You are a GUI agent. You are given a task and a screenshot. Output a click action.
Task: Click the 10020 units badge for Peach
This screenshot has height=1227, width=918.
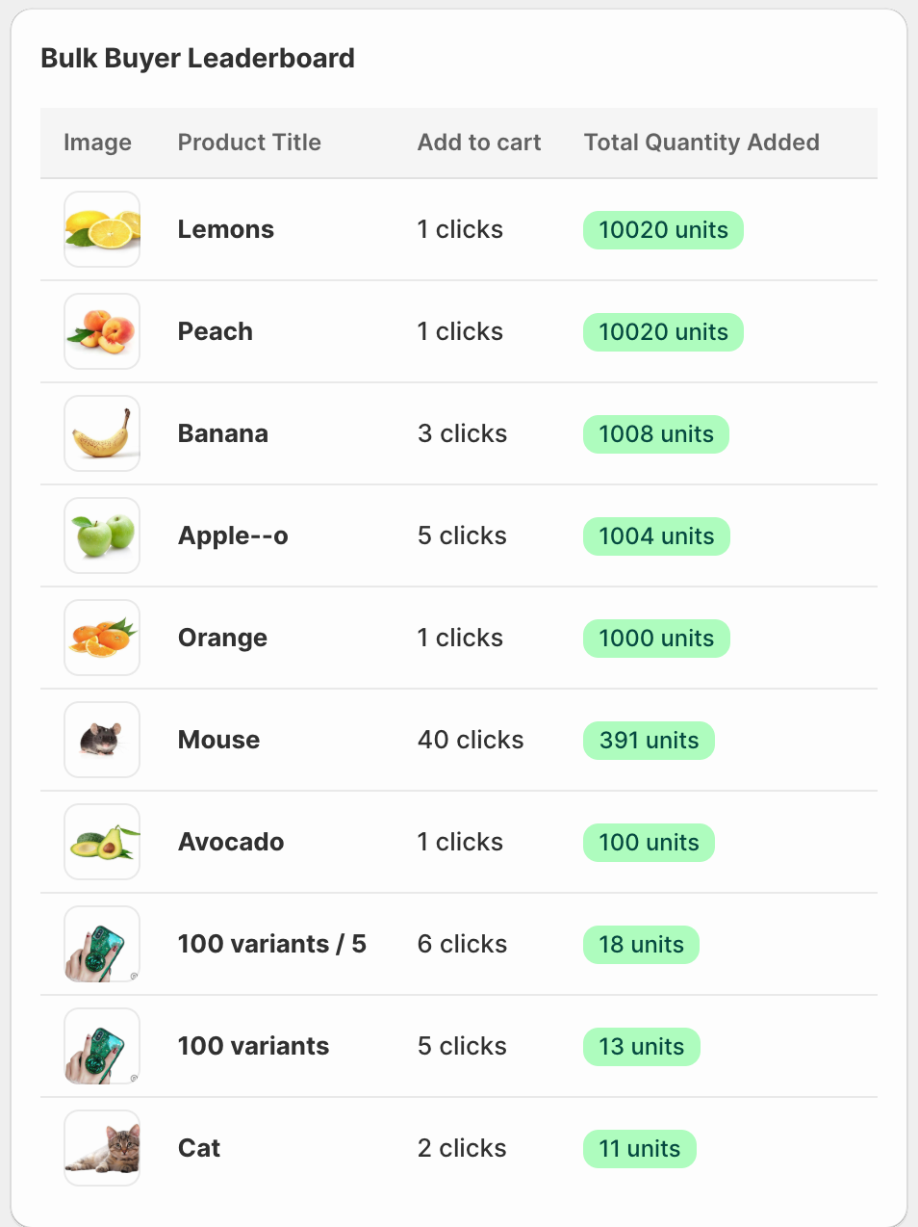pos(663,332)
